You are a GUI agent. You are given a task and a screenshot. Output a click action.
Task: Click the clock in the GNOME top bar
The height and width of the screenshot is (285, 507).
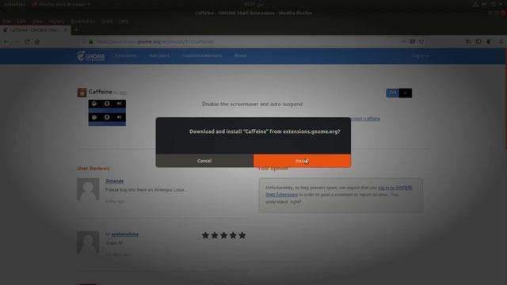pos(253,4)
